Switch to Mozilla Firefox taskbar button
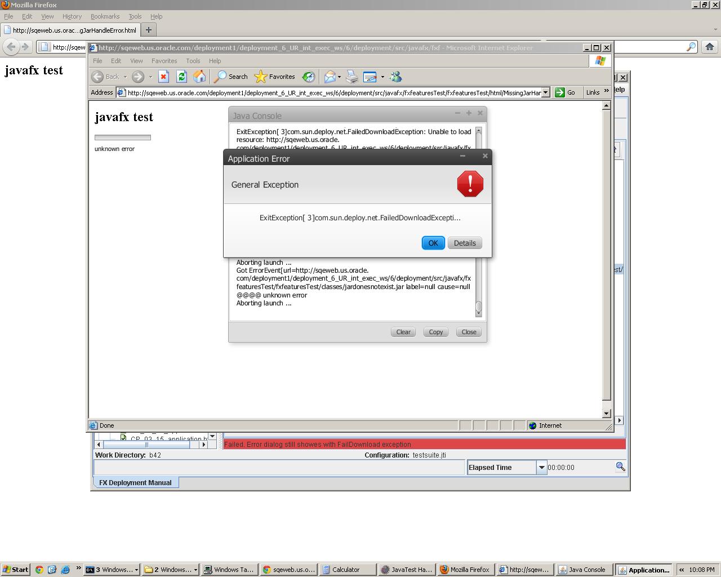Screen dimensions: 721x577 465,570
